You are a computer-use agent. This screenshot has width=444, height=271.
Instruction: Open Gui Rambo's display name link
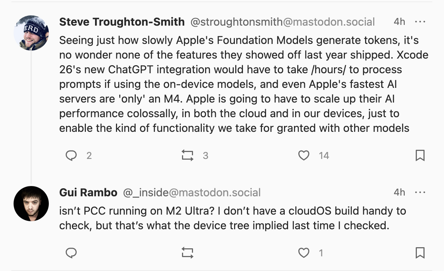[x=88, y=192]
